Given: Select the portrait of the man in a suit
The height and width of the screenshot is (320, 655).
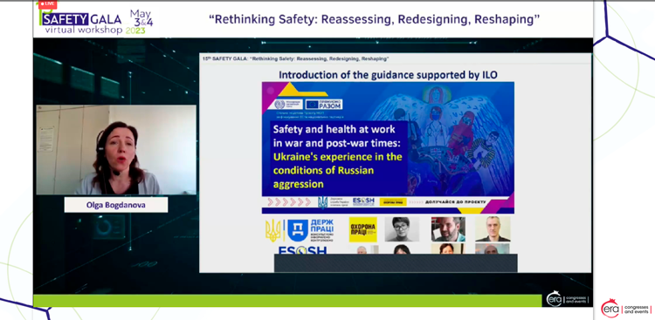Looking at the screenshot, I should pos(493,229).
